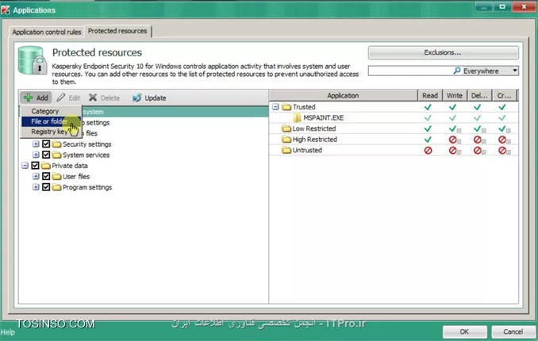Image resolution: width=538 pixels, height=341 pixels.
Task: Click the Kaspersky logo in title bar
Action: point(5,10)
